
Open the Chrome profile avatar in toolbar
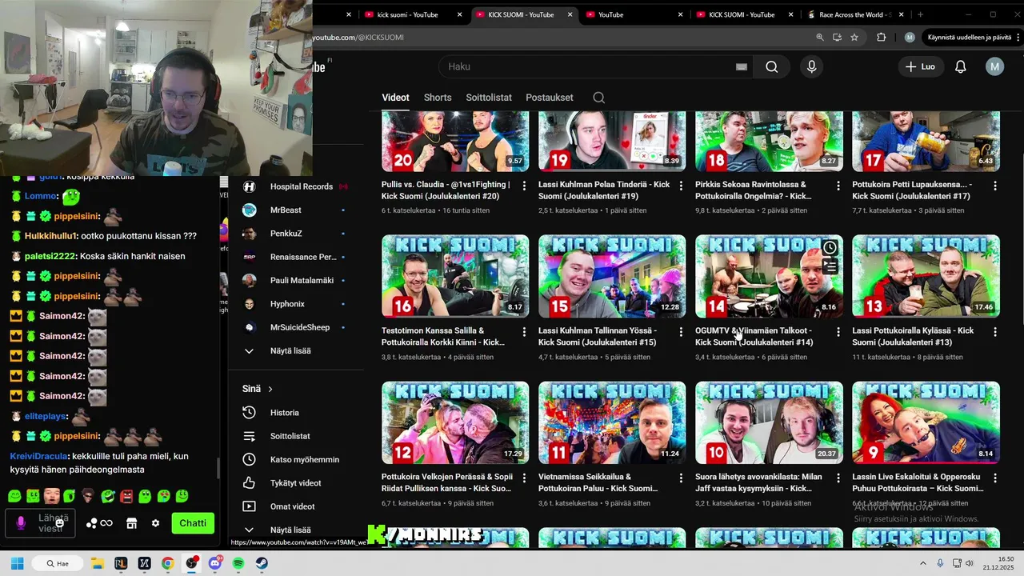point(910,38)
